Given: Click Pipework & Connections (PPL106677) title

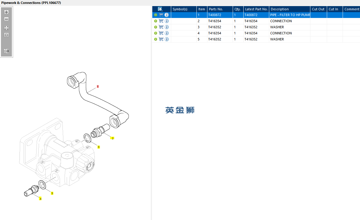Looking at the screenshot, I should coord(31,3).
